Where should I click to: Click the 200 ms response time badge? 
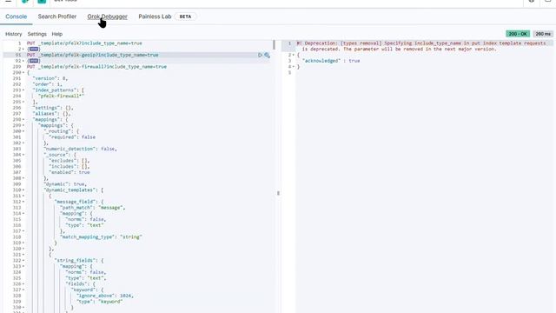pyautogui.click(x=543, y=34)
